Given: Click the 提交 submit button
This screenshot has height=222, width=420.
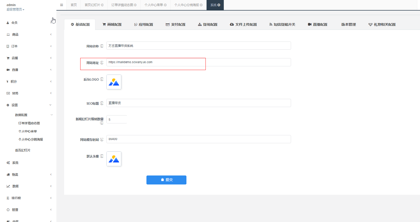Looking at the screenshot, I should coord(166,180).
